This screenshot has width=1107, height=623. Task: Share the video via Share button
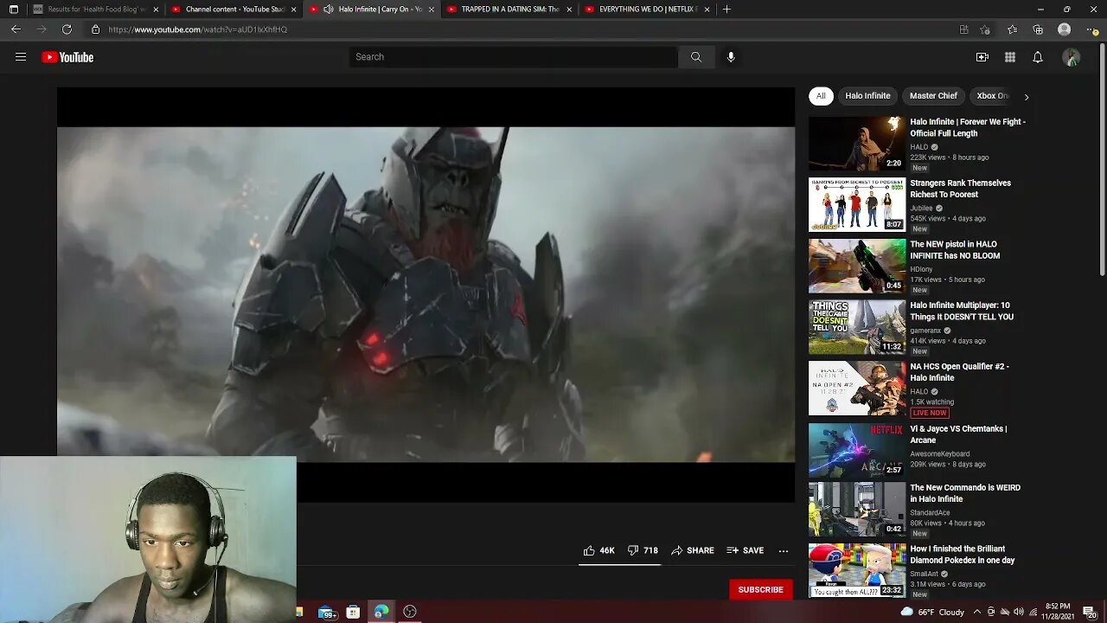click(692, 550)
